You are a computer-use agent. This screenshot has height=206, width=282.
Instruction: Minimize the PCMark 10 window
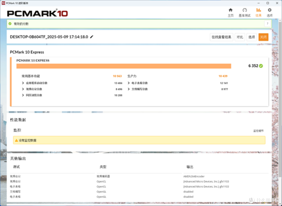click(258, 3)
